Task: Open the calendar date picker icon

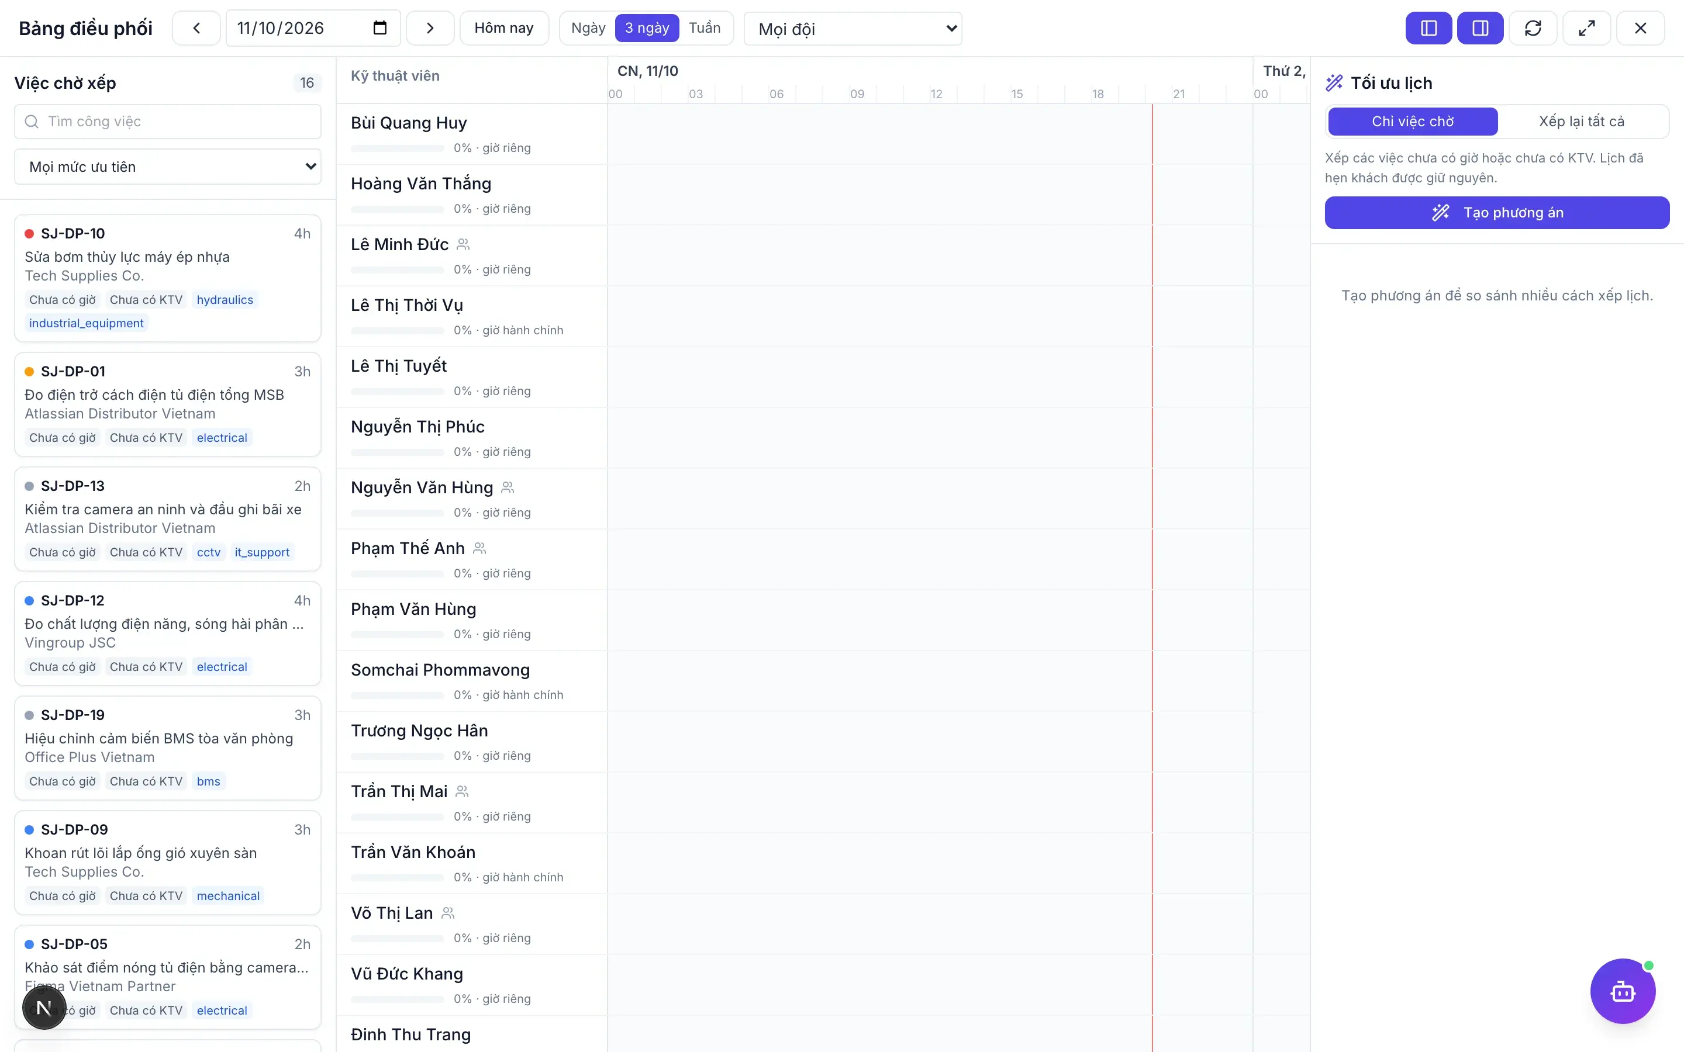Action: click(380, 28)
